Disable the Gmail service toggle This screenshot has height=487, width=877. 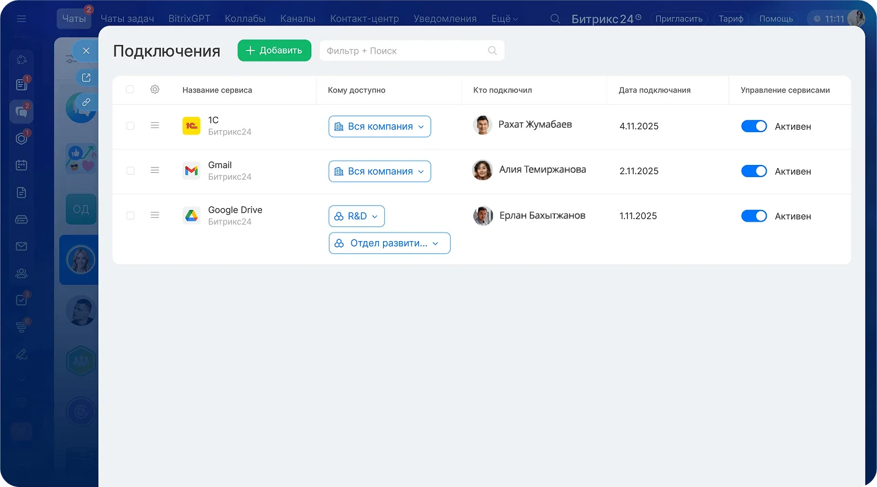[x=754, y=171]
